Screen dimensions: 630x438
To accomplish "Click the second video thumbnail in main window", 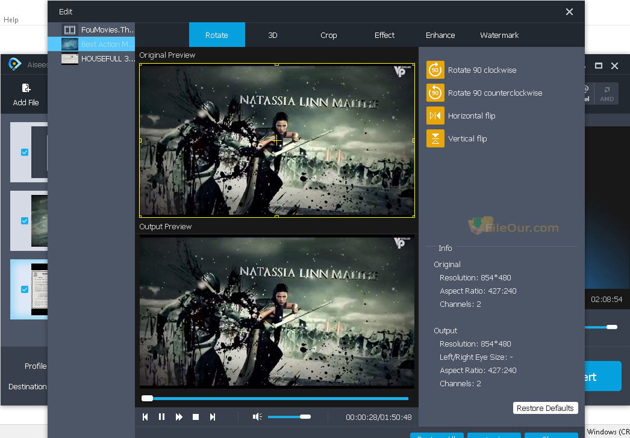I will coord(39,221).
